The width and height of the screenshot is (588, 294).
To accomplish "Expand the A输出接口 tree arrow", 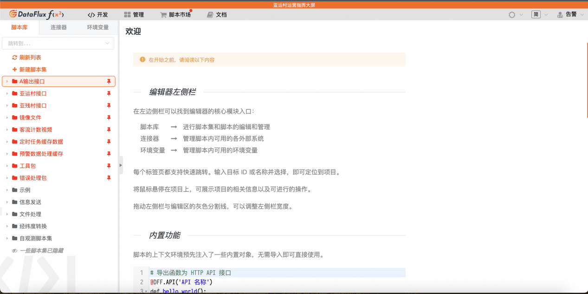I will point(7,81).
